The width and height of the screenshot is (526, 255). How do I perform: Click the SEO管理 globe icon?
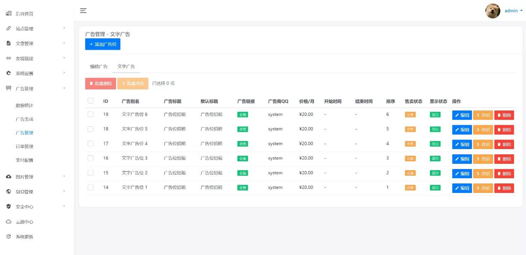9,192
